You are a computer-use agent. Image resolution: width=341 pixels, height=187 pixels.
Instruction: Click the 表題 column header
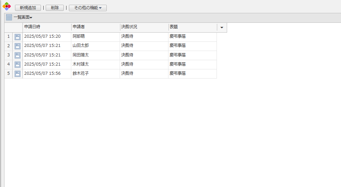point(192,27)
